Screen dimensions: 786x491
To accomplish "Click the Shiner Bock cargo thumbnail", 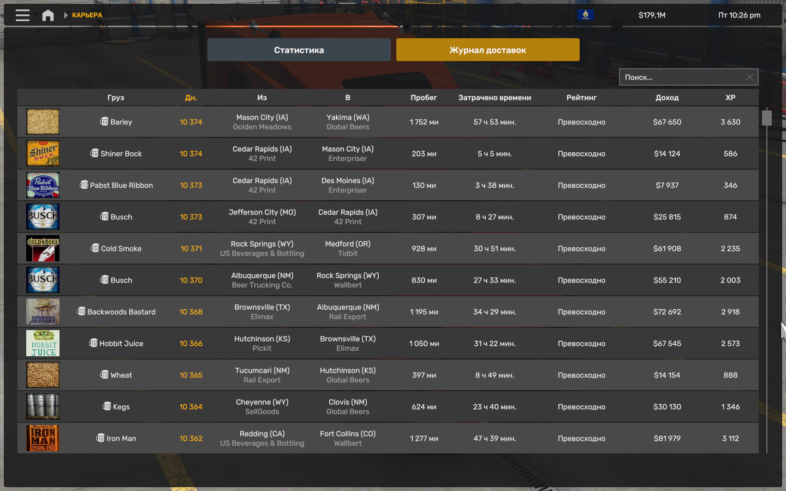I will coord(43,153).
